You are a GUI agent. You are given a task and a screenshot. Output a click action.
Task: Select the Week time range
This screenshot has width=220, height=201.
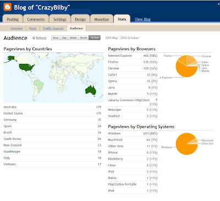coord(73,37)
